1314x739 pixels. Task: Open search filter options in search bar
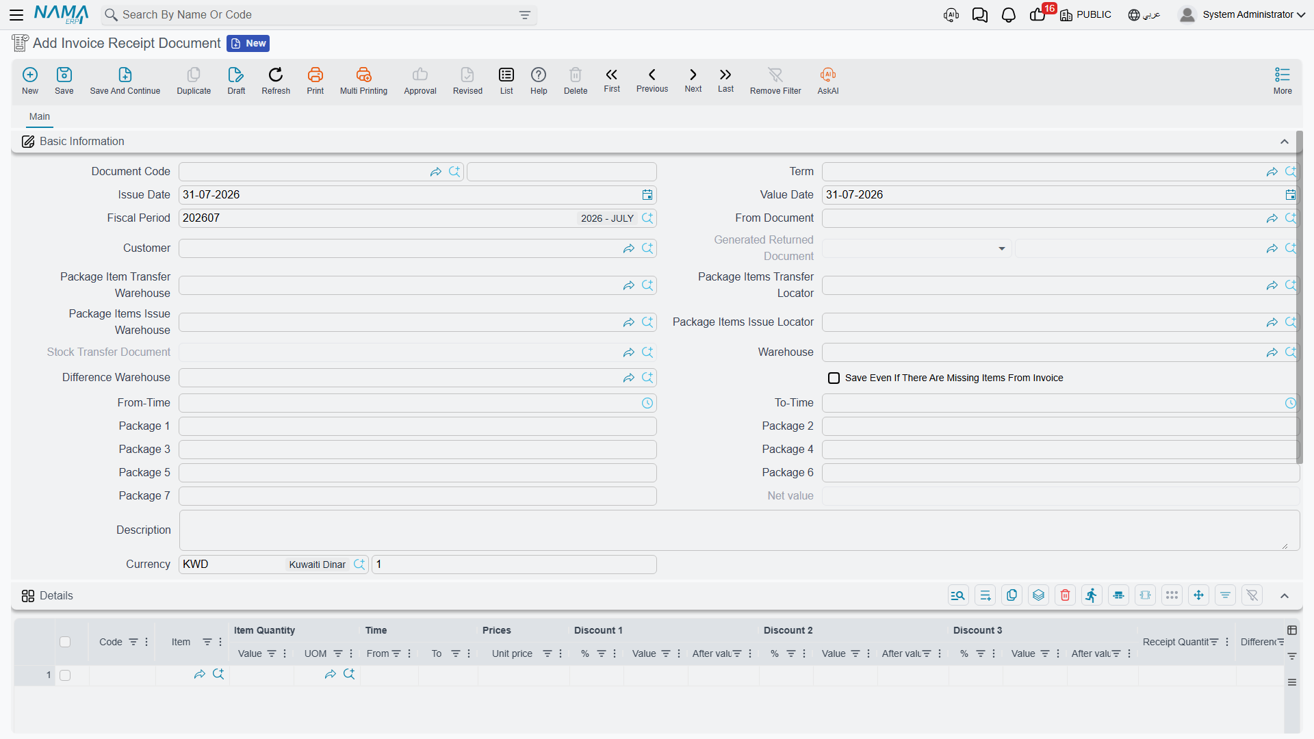coord(525,15)
